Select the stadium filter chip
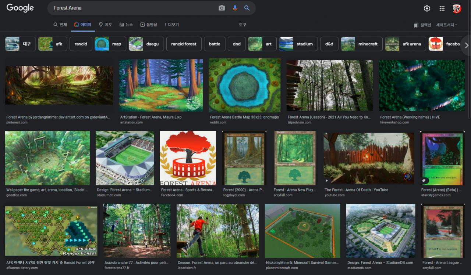 (298, 44)
